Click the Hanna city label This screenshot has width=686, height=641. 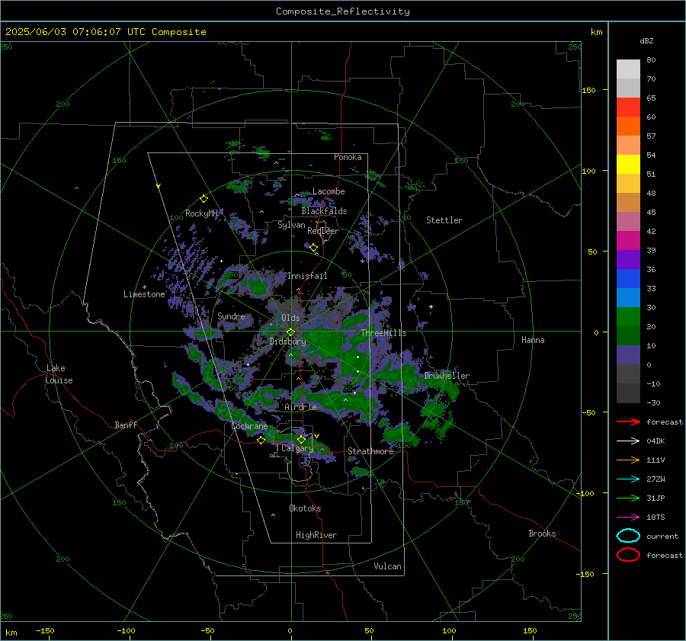pyautogui.click(x=533, y=340)
